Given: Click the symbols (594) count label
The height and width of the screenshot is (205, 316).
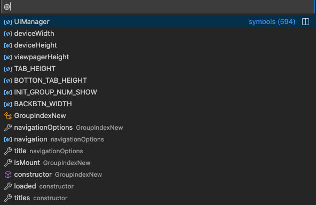Looking at the screenshot, I should click(272, 21).
